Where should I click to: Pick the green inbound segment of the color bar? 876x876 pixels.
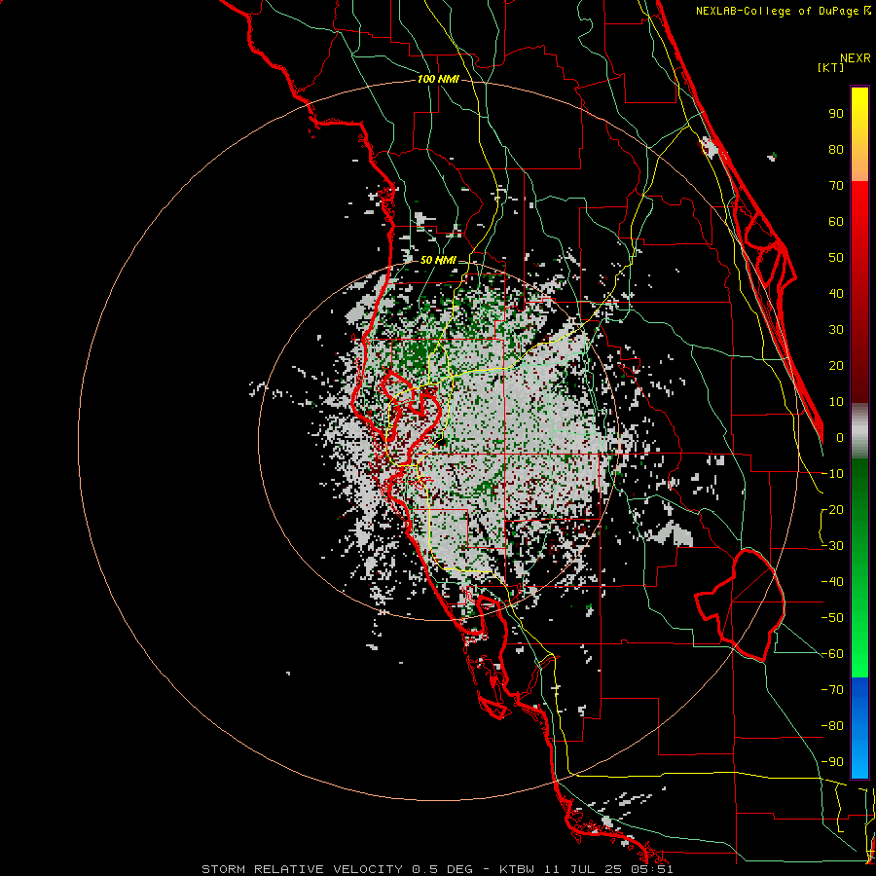(x=859, y=567)
